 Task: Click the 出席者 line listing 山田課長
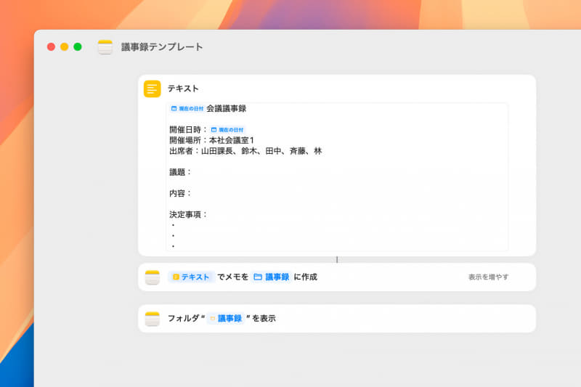tap(245, 151)
